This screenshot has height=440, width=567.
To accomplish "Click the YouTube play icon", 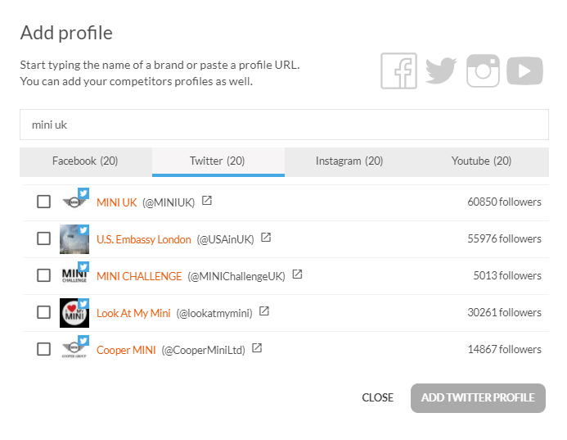I will [524, 71].
